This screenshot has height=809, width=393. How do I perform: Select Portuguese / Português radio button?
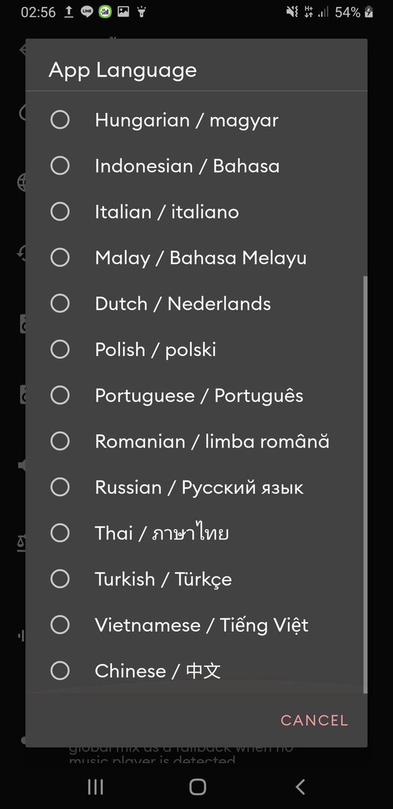60,396
